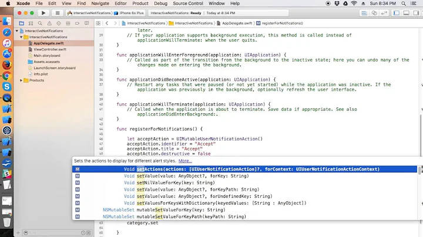Viewport: 423px width, 237px height.
Task: Open the project navigator folder icon
Action: point(22,23)
